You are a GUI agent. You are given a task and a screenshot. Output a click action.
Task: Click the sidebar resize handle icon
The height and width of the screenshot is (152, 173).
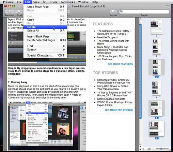coord(143,149)
